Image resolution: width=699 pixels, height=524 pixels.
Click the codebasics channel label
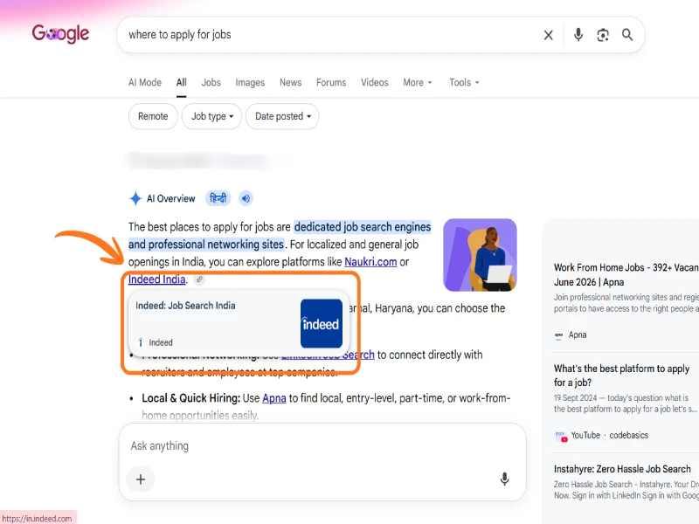point(628,435)
